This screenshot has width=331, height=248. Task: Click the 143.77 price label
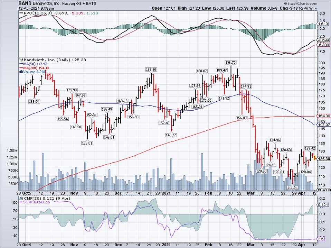pyautogui.click(x=171, y=135)
